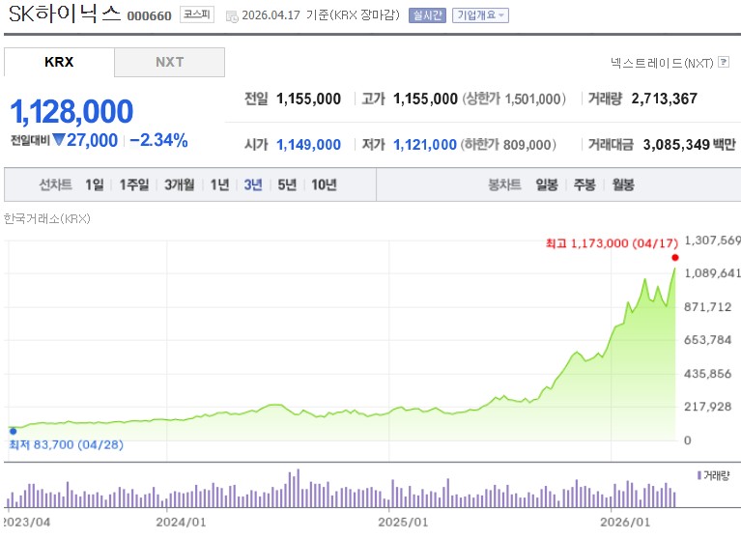This screenshot has width=741, height=539.
Task: Click the 2025/01 axis label
Action: [x=403, y=522]
